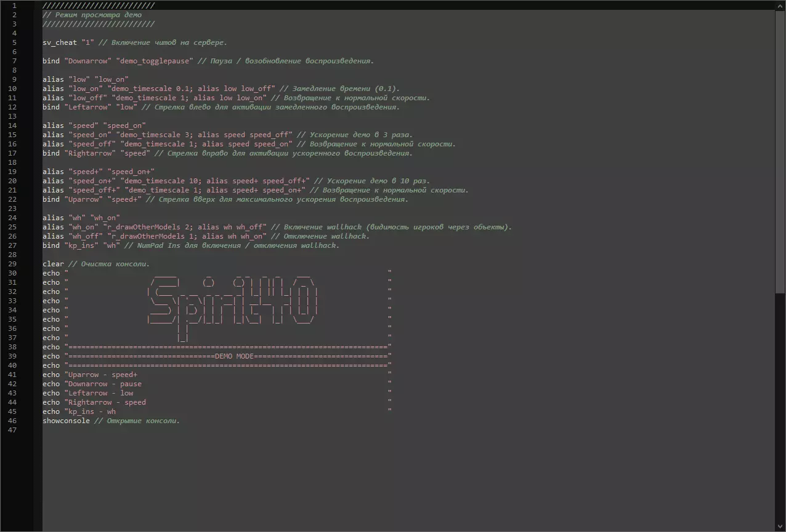Click the "demo_timescale 3; alias speed speed_off" string

[206, 135]
